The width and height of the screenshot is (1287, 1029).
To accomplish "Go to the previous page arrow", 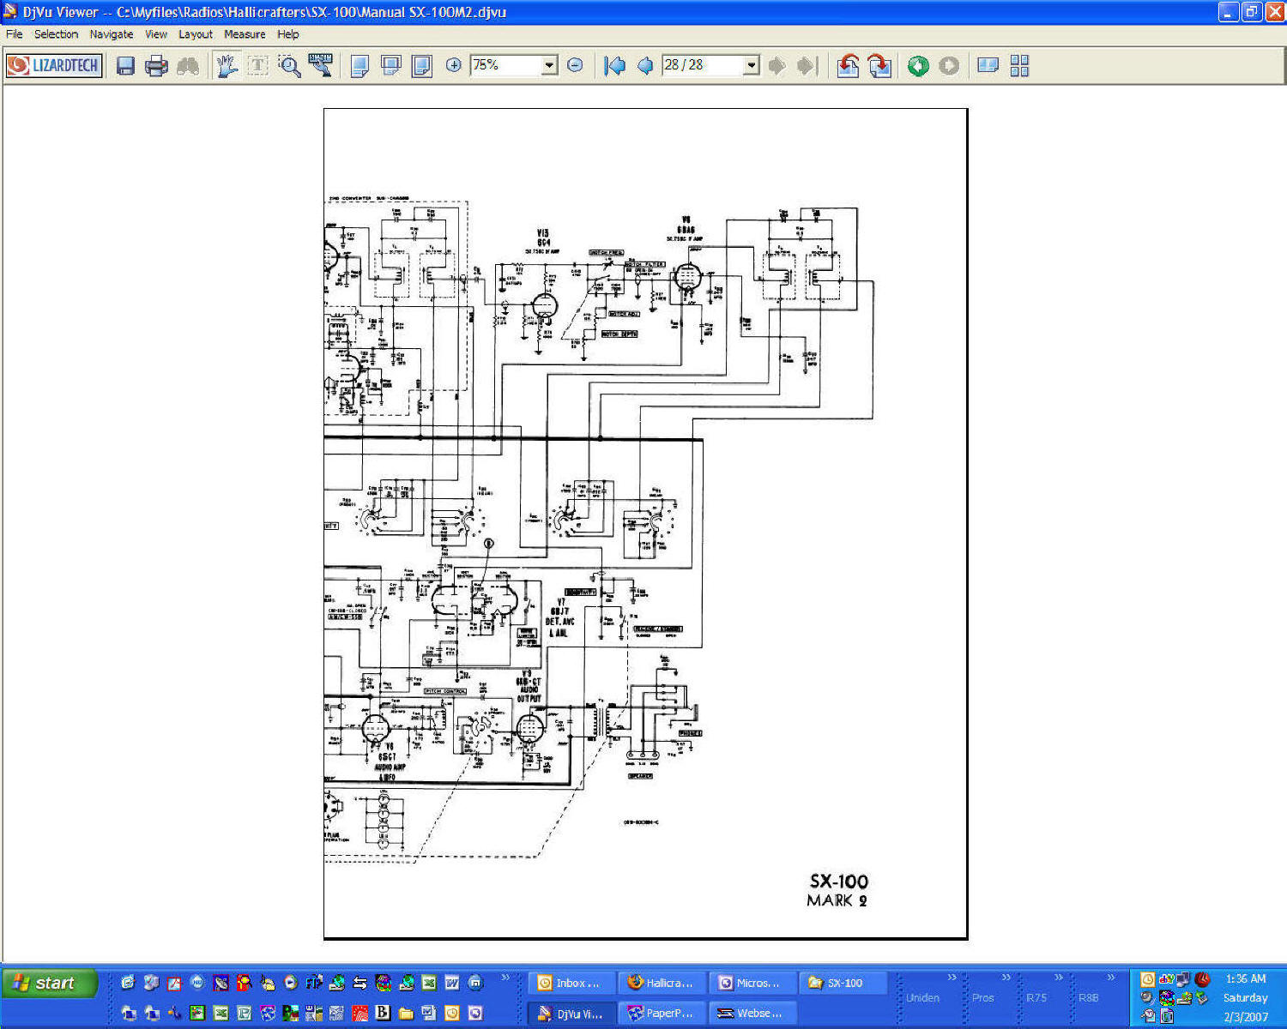I will (x=644, y=66).
